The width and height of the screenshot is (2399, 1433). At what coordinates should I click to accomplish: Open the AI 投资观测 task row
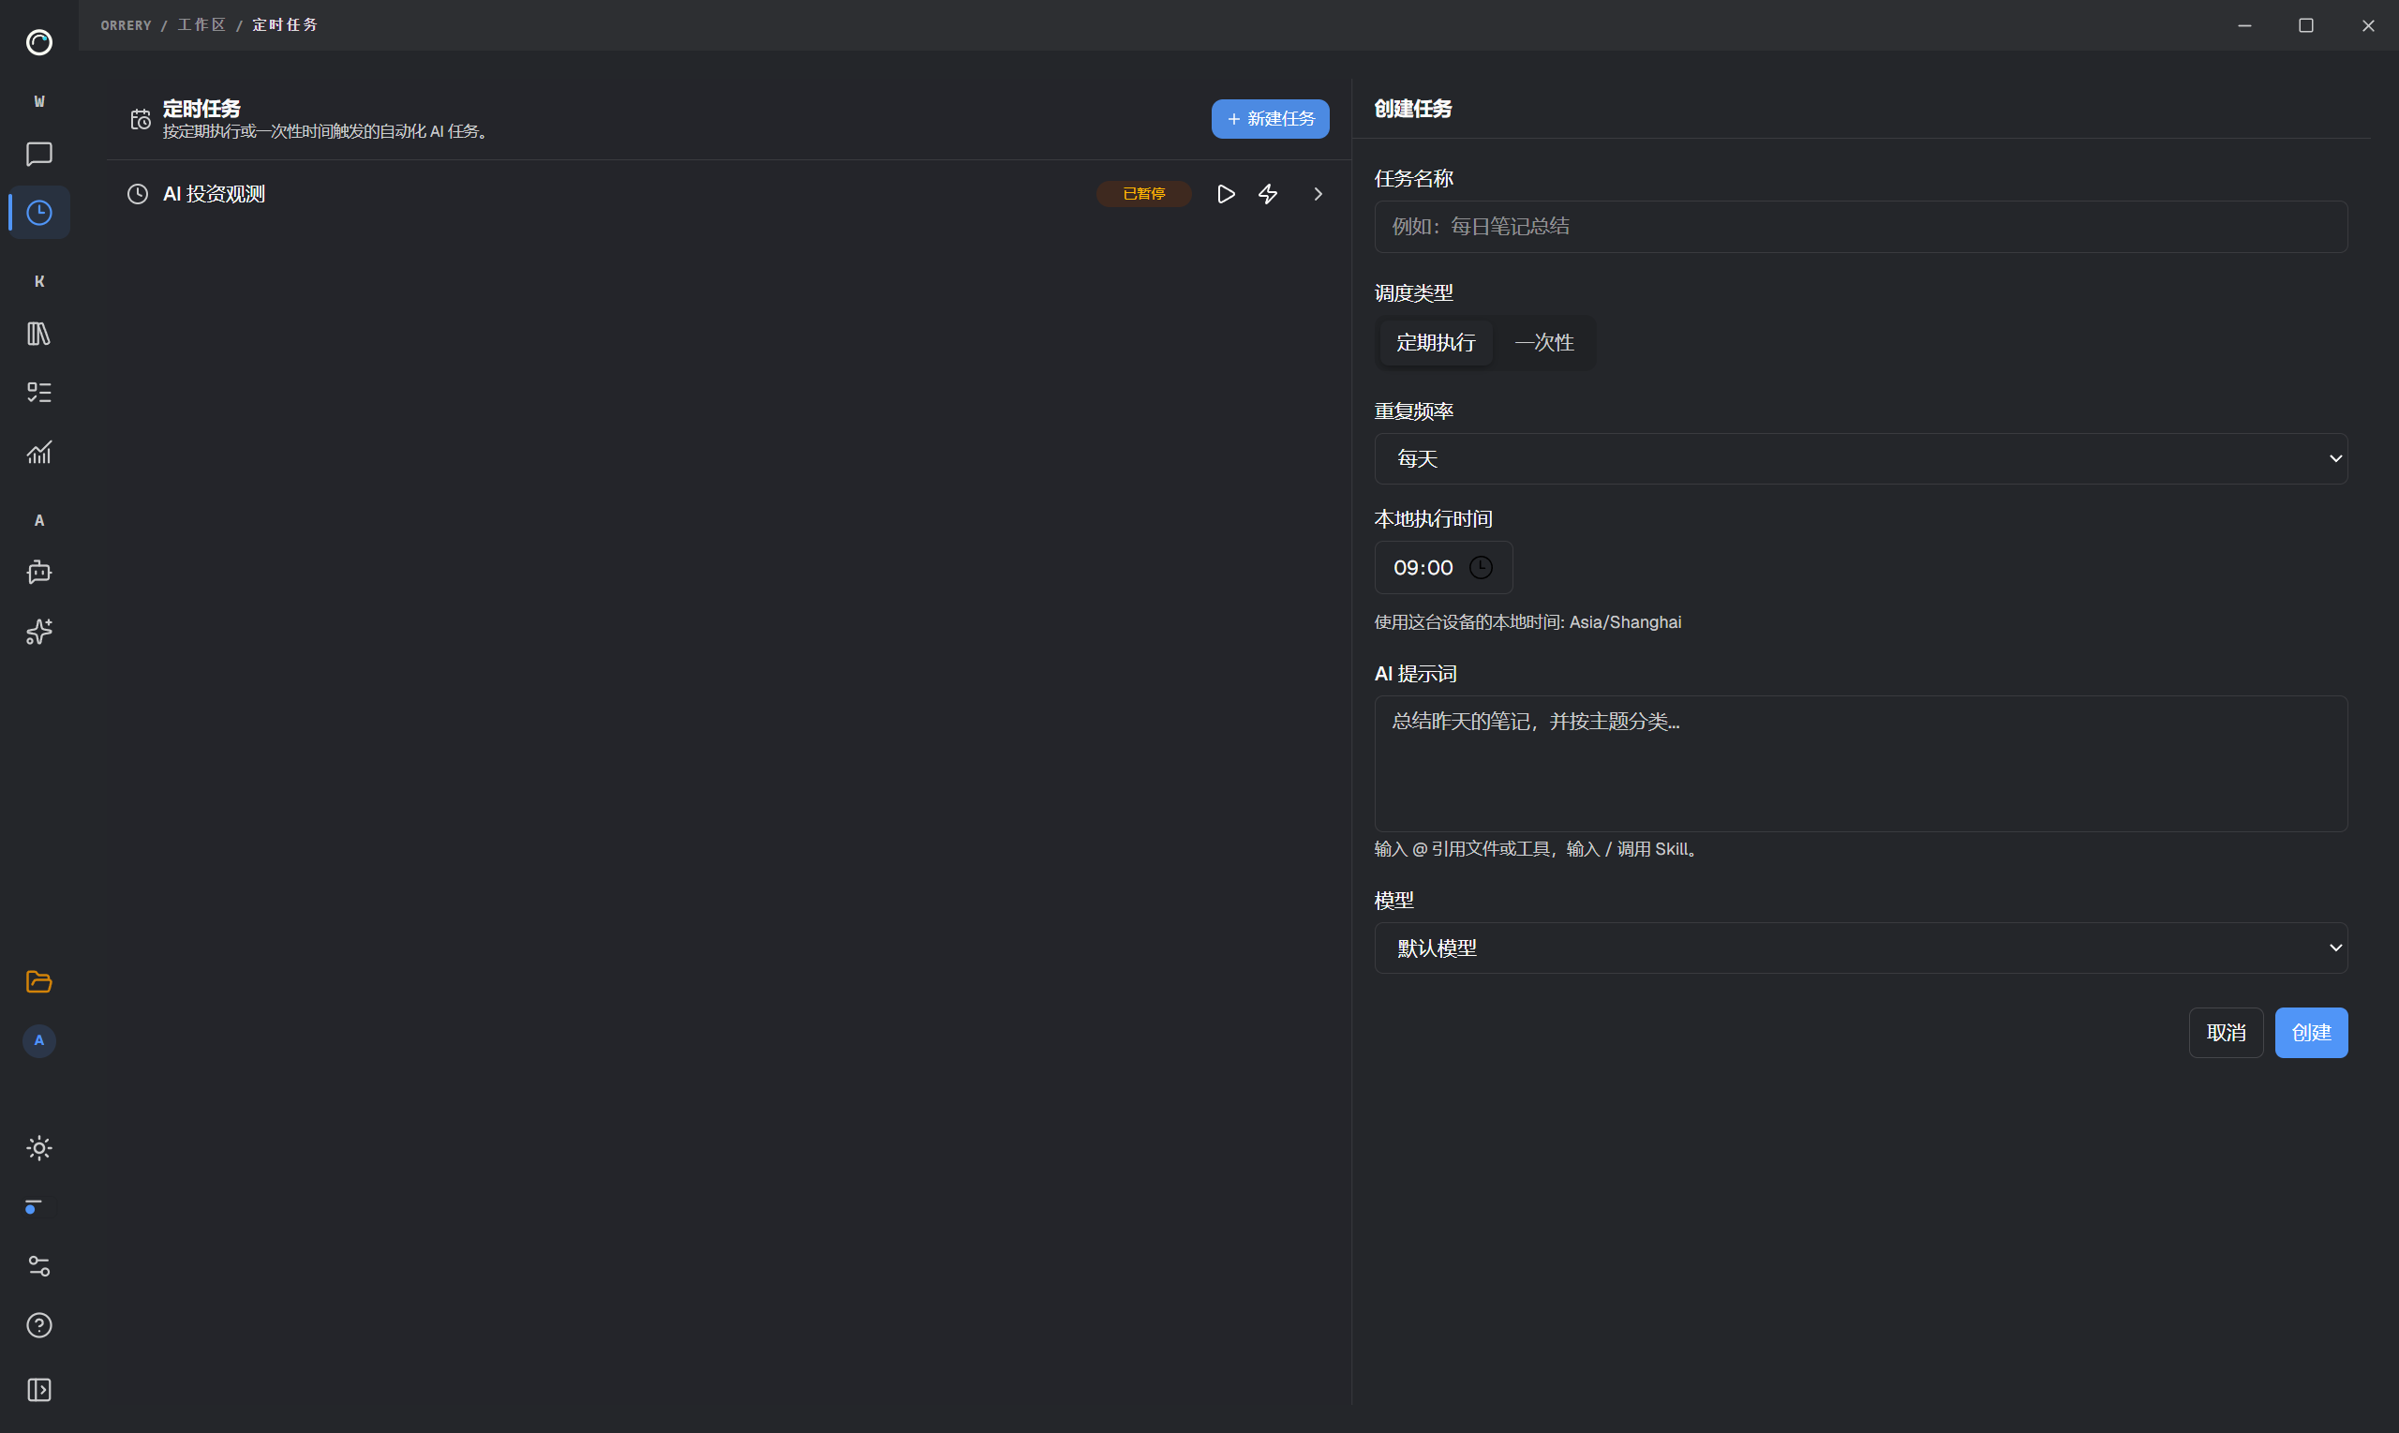click(729, 194)
